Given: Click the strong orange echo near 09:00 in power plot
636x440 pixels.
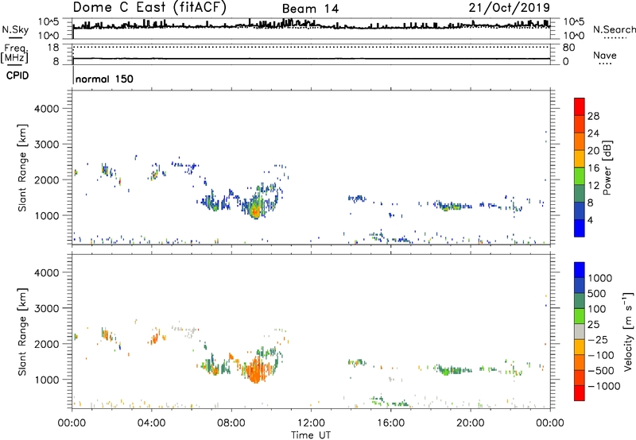Looking at the screenshot, I should point(255,210).
